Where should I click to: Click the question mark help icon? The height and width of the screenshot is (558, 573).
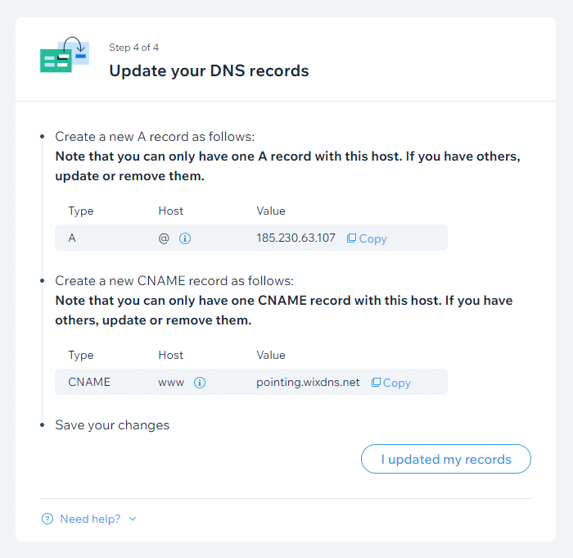click(47, 519)
